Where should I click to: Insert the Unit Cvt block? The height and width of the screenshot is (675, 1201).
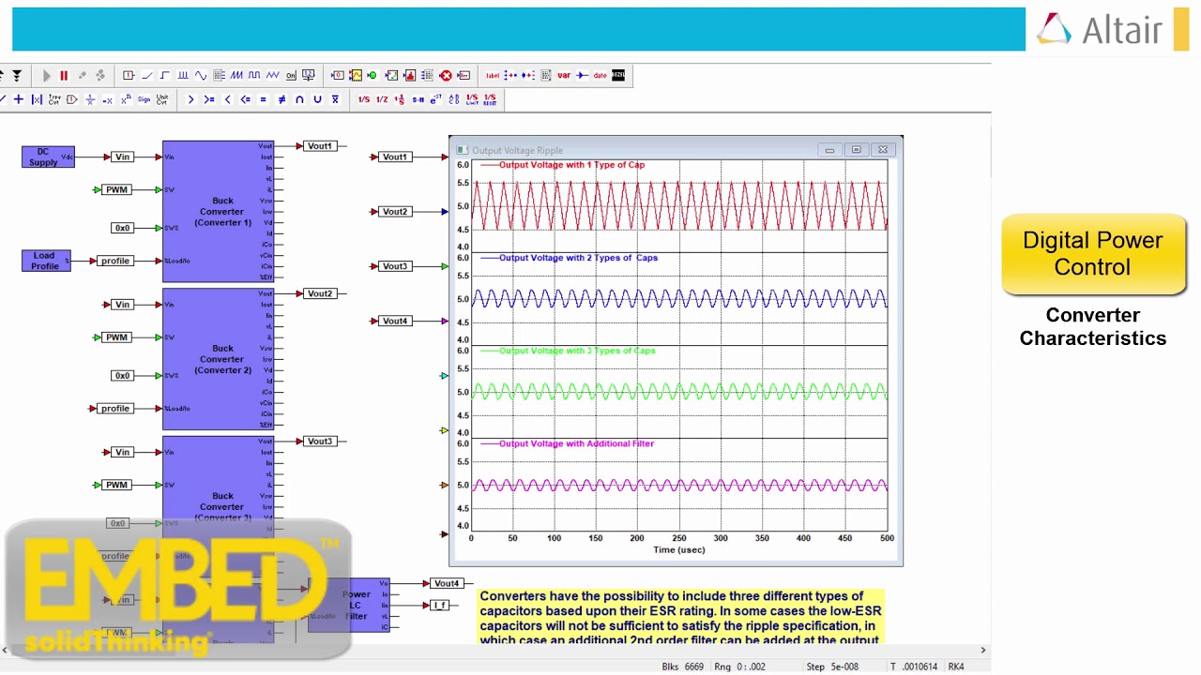(x=162, y=99)
